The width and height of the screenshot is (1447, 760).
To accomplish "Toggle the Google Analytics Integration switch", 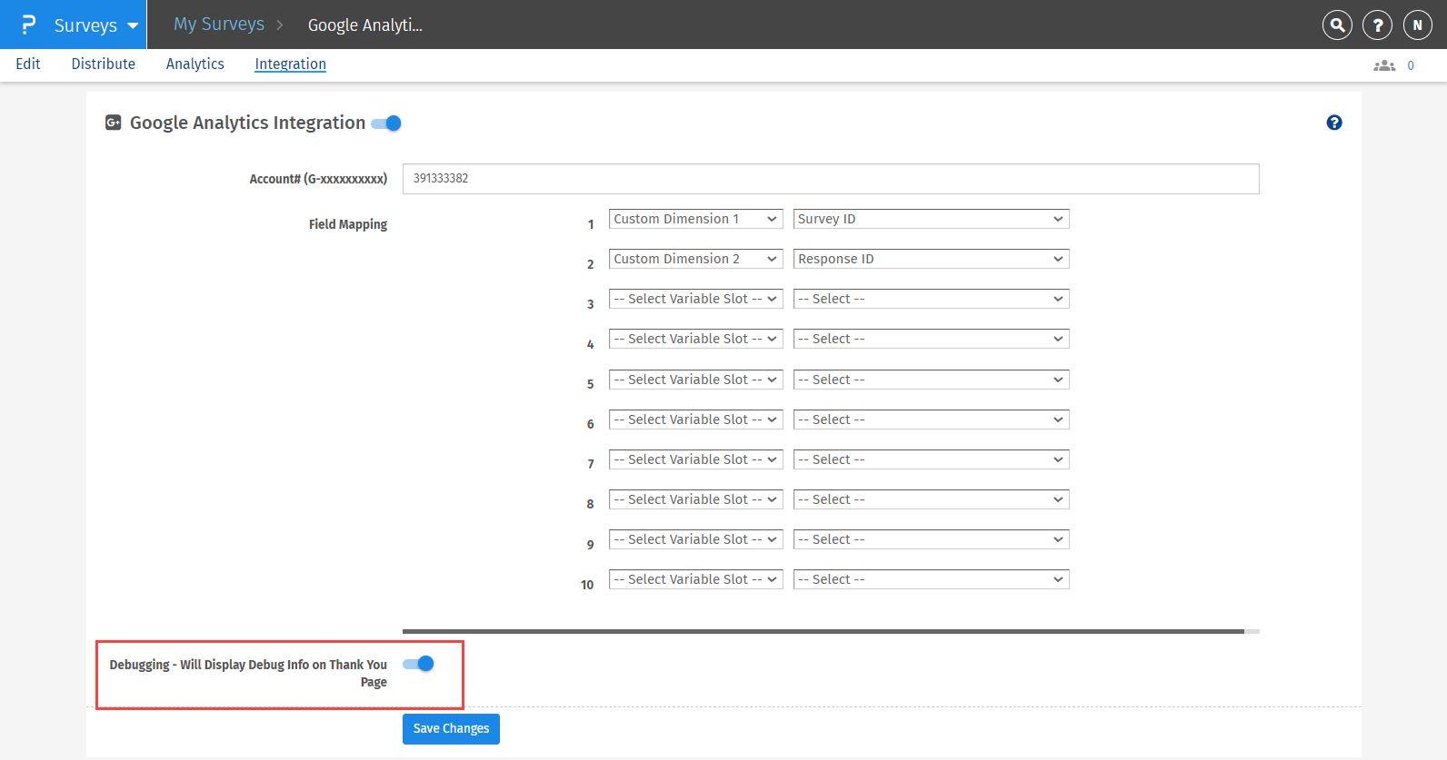I will 387,123.
